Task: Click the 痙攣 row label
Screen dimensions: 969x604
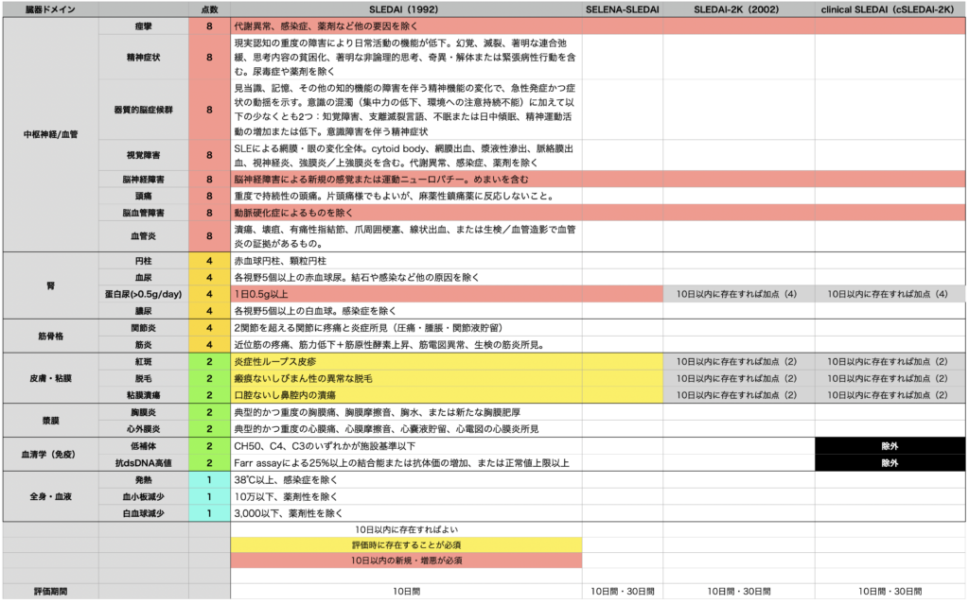Action: pos(143,26)
